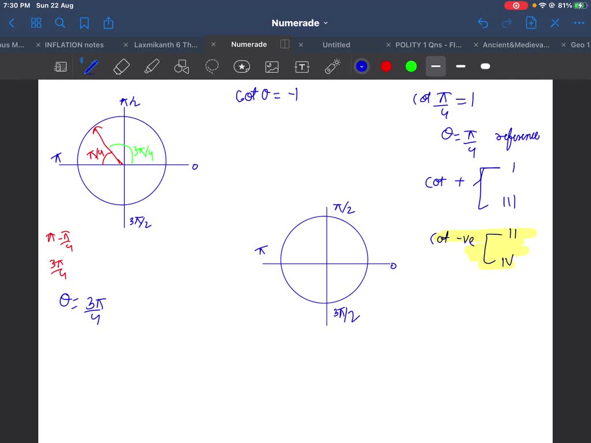
Task: Open the Shapes tool
Action: click(182, 66)
